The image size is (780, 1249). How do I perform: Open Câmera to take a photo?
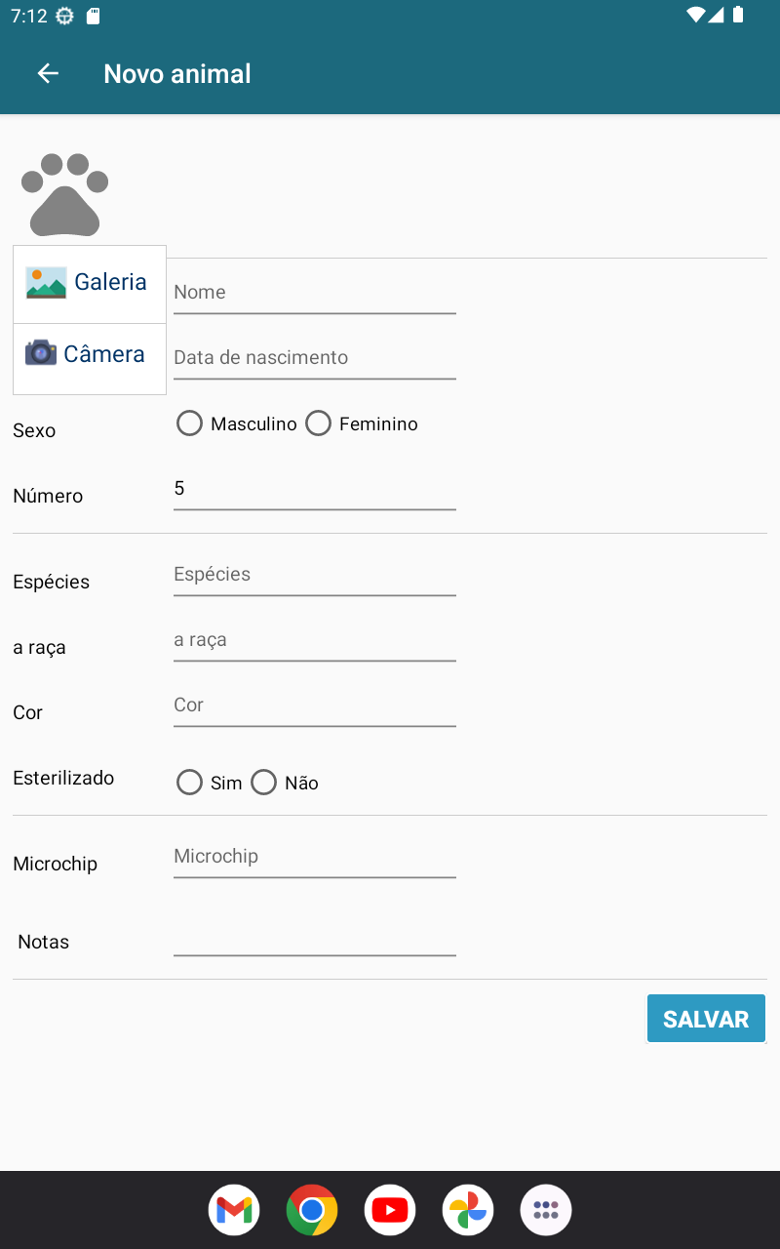tap(90, 354)
